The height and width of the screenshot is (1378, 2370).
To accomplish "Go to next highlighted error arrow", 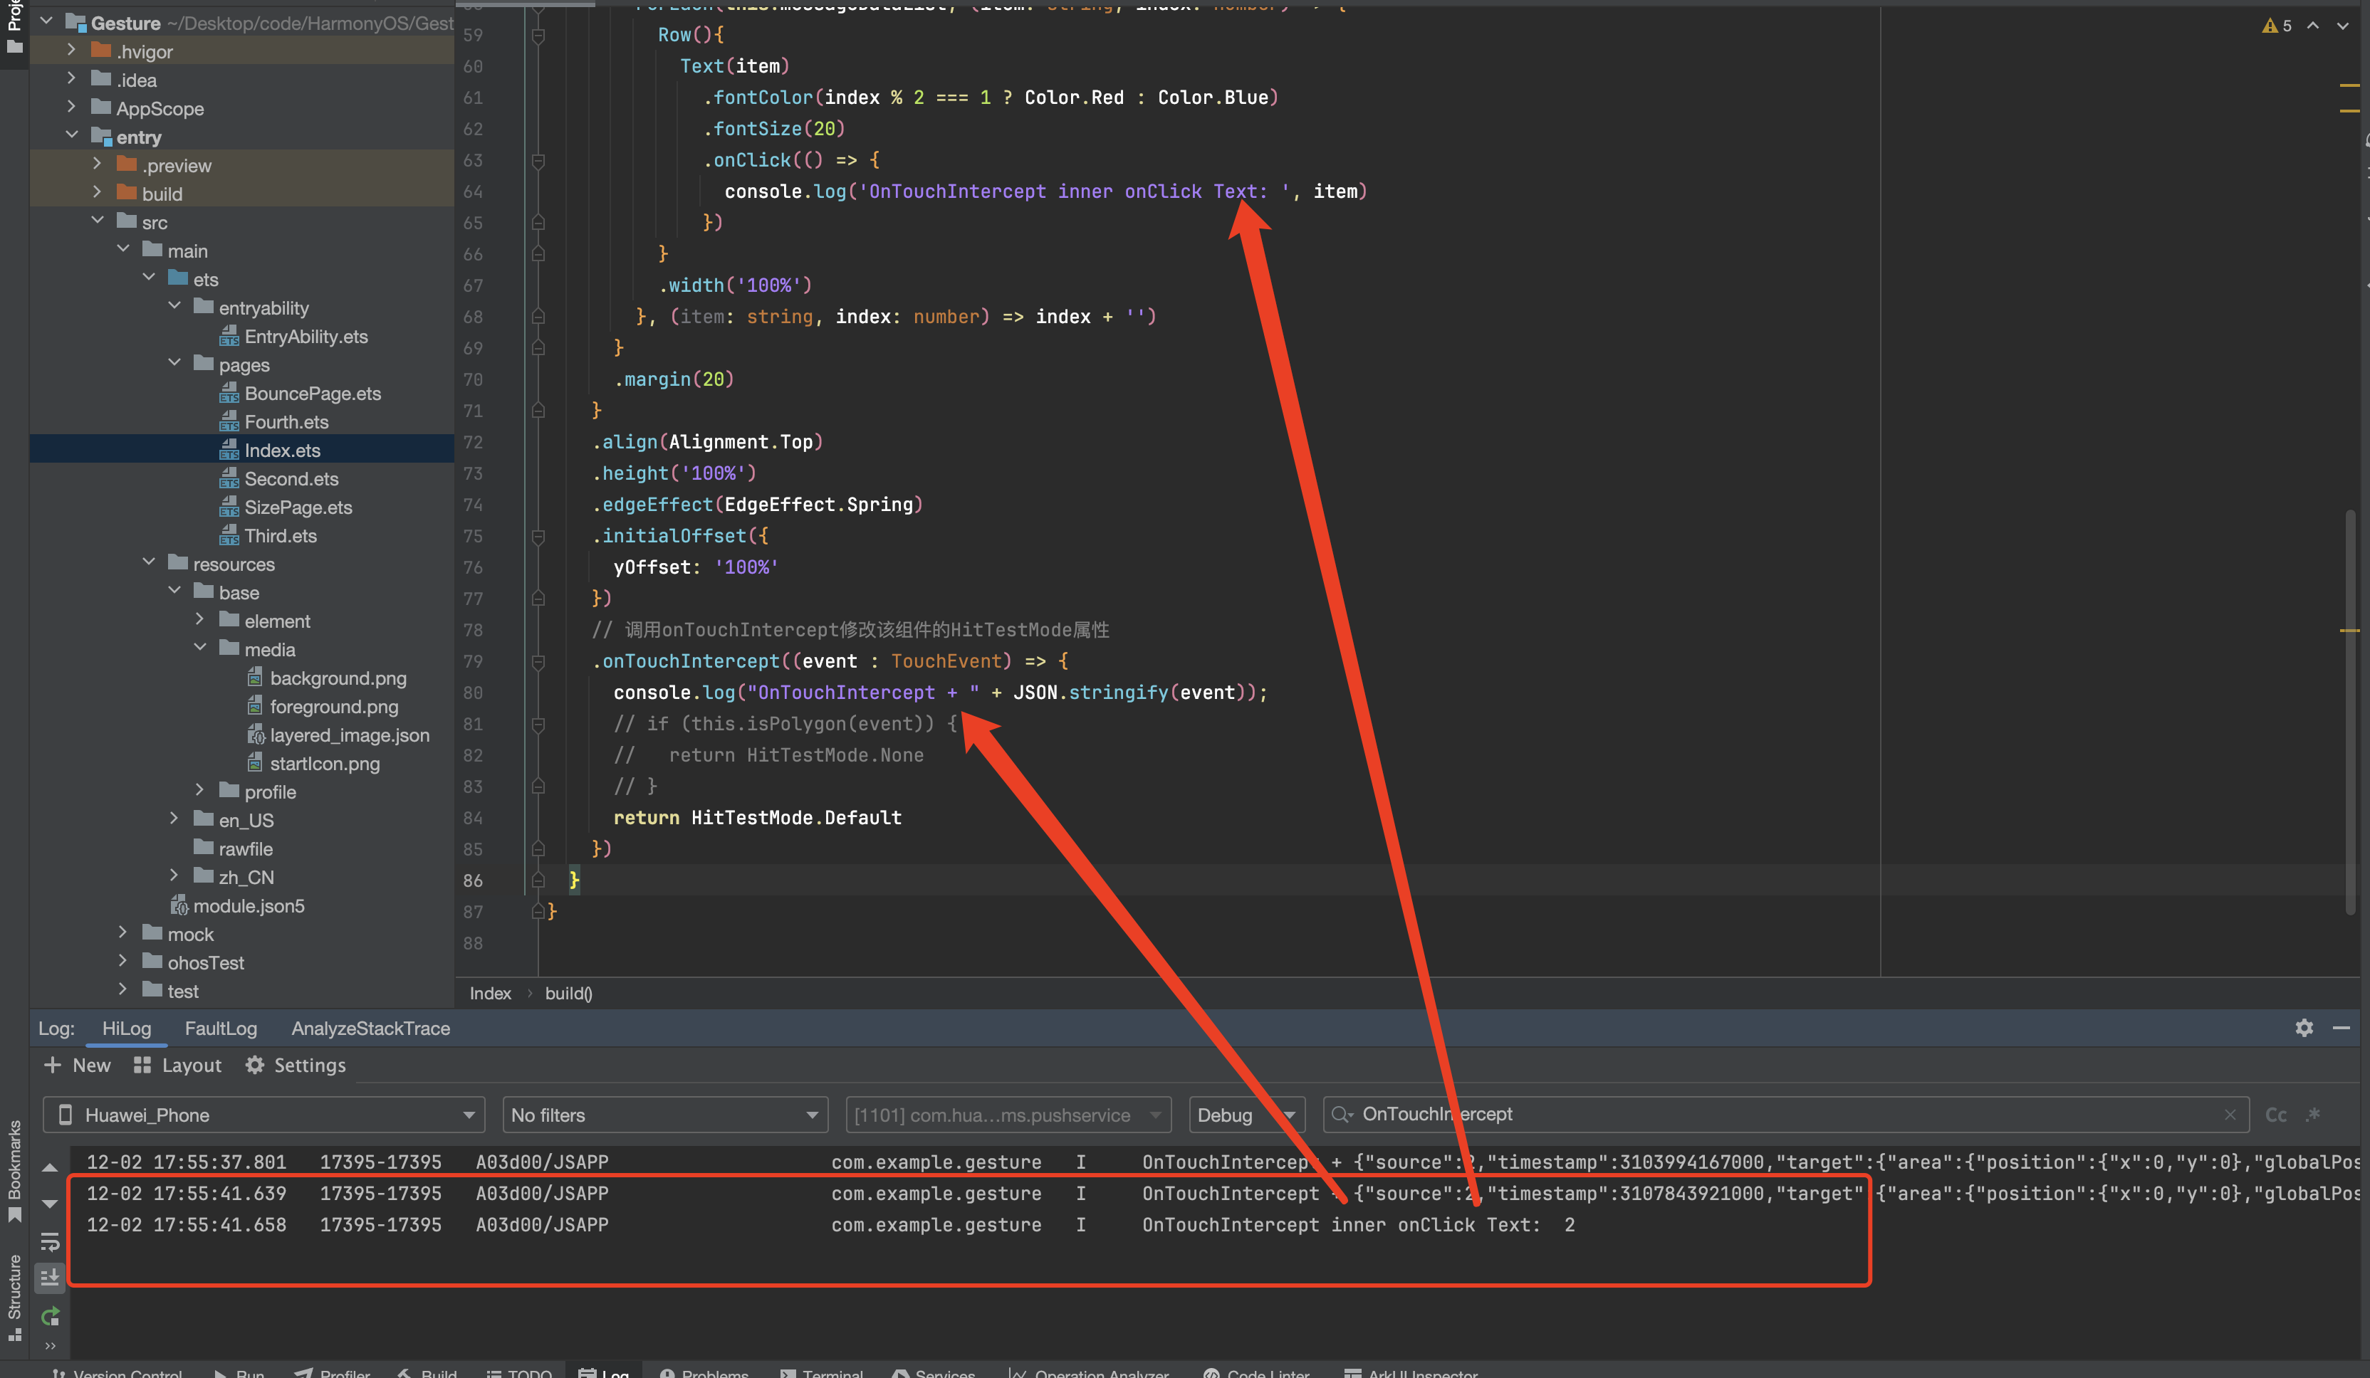I will [x=2343, y=26].
